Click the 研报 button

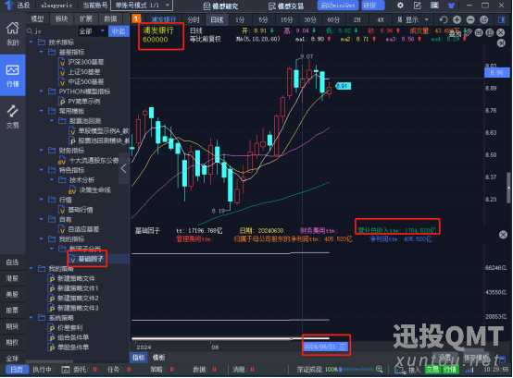tap(372, 6)
